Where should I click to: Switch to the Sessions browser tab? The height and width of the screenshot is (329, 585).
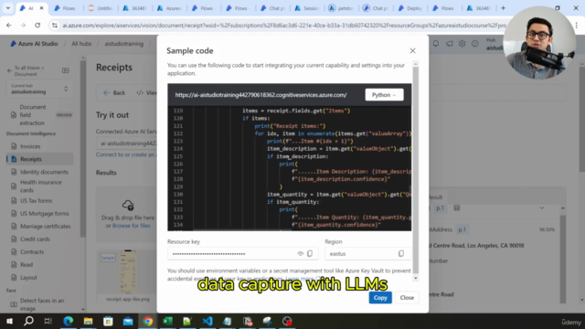pos(307,8)
